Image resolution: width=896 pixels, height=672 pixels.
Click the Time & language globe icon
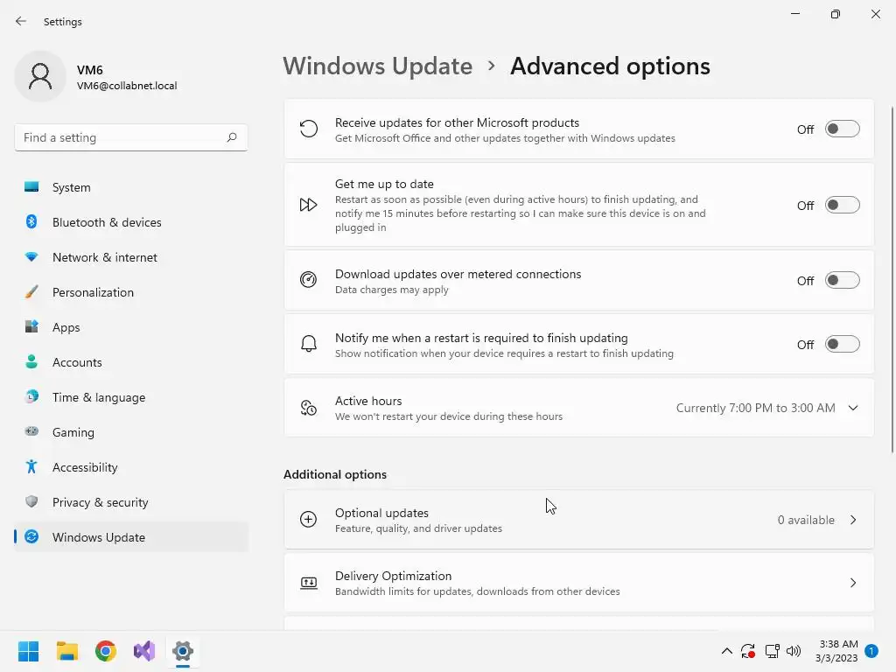(x=31, y=396)
